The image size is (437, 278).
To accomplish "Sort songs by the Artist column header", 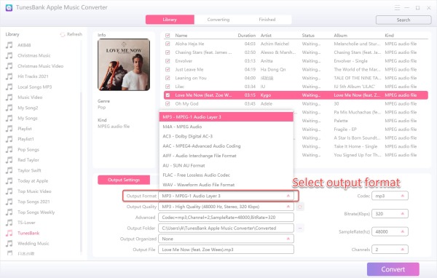I will 266,36.
